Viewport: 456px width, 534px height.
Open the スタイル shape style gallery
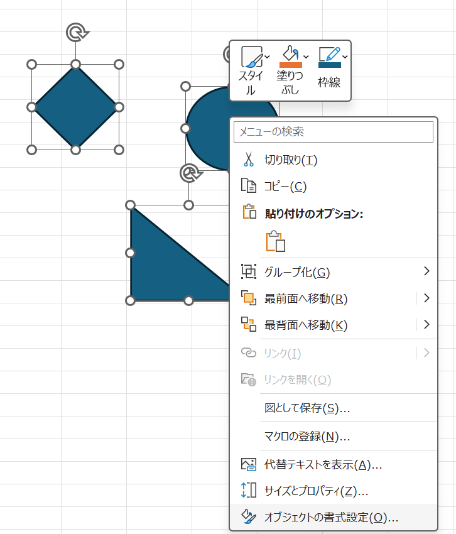[251, 58]
